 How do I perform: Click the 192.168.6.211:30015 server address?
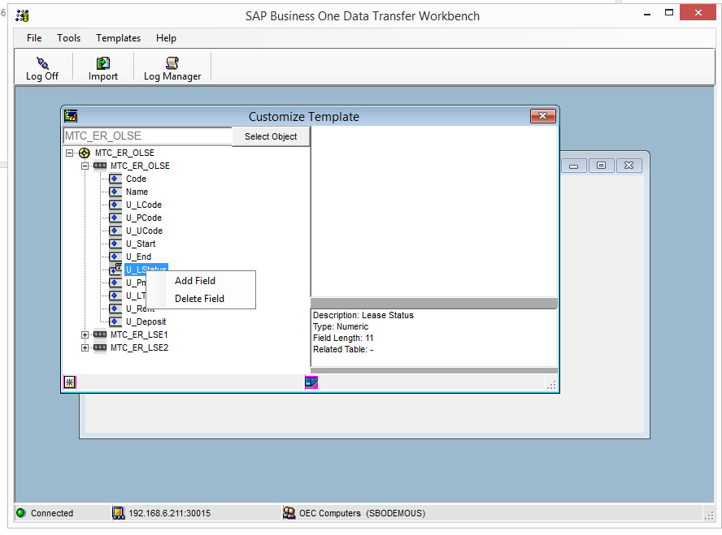(169, 513)
